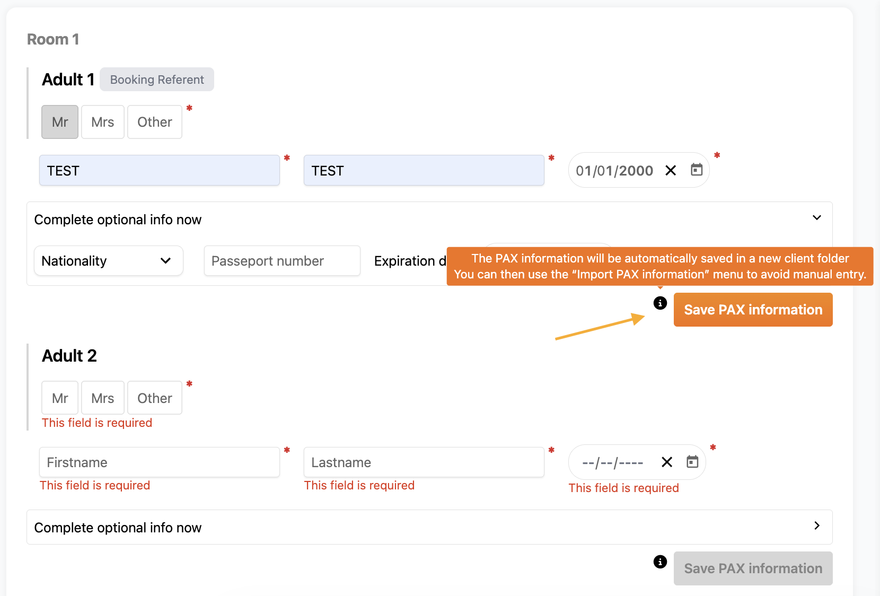Choose Other title for Adult 2
The image size is (880, 596).
(x=154, y=398)
